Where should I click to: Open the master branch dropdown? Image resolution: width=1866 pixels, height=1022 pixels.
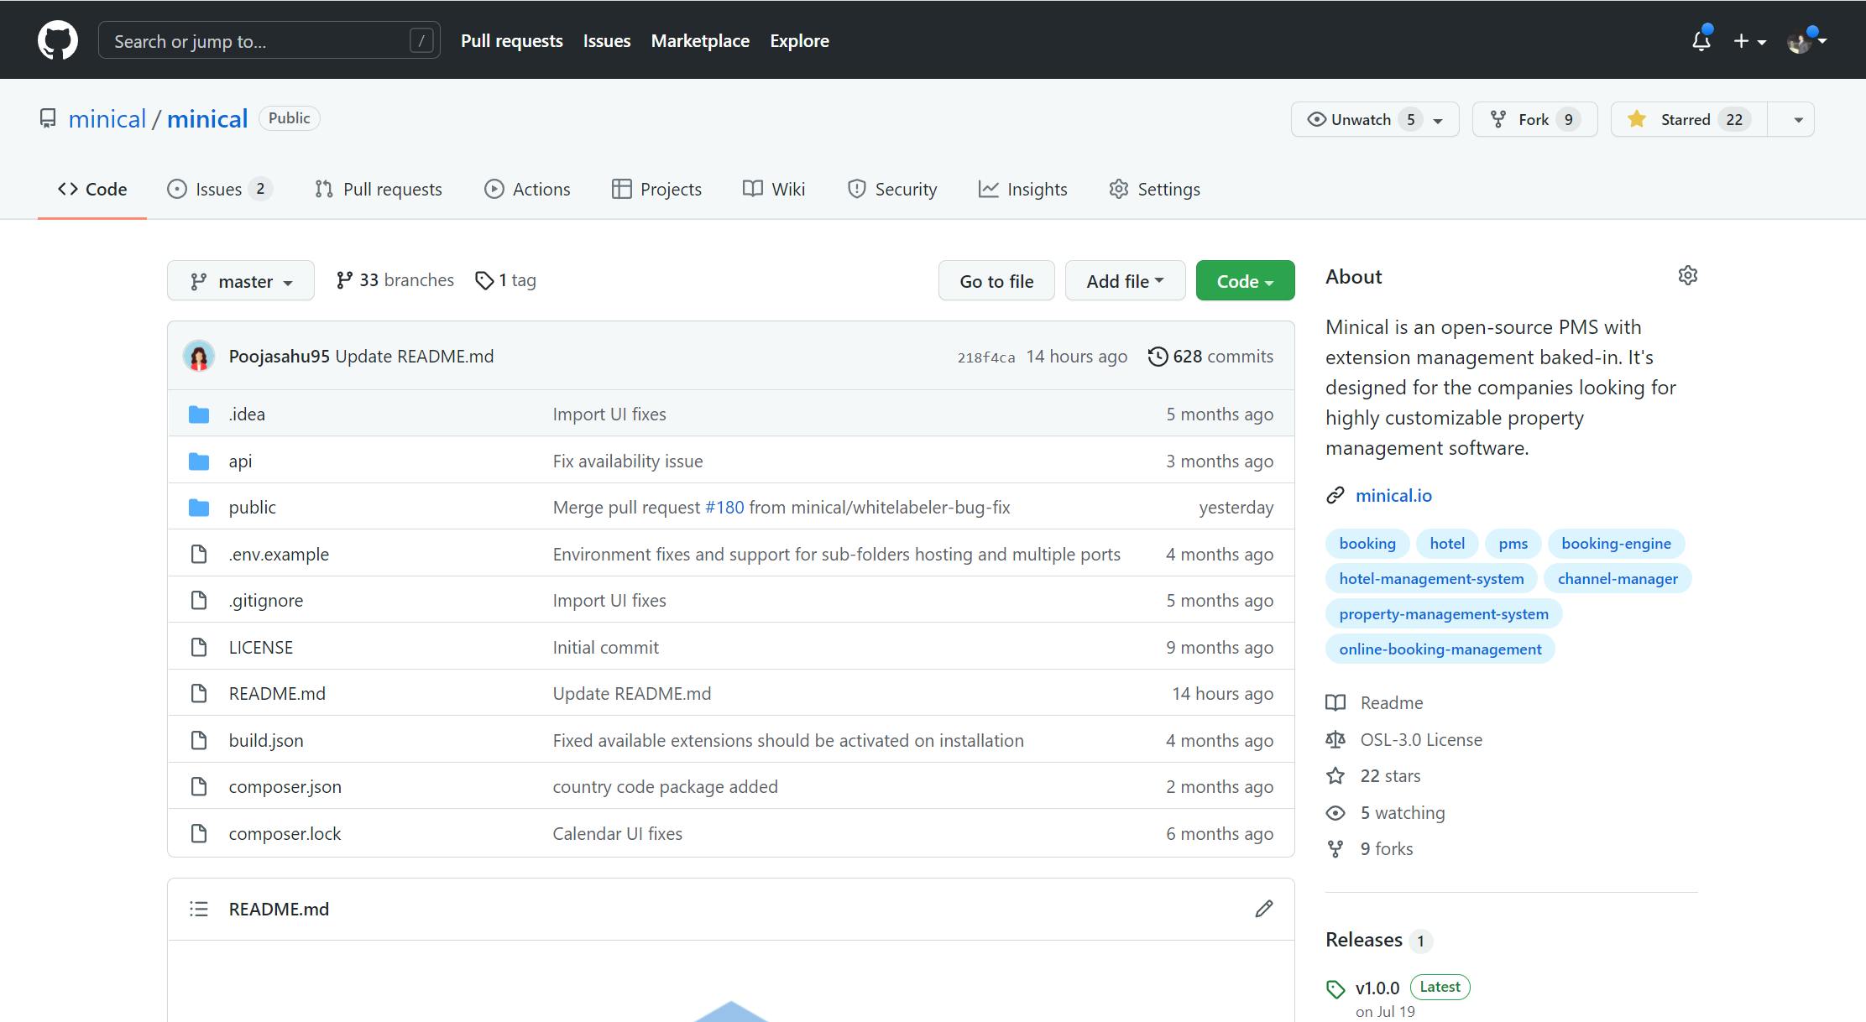[x=241, y=281]
